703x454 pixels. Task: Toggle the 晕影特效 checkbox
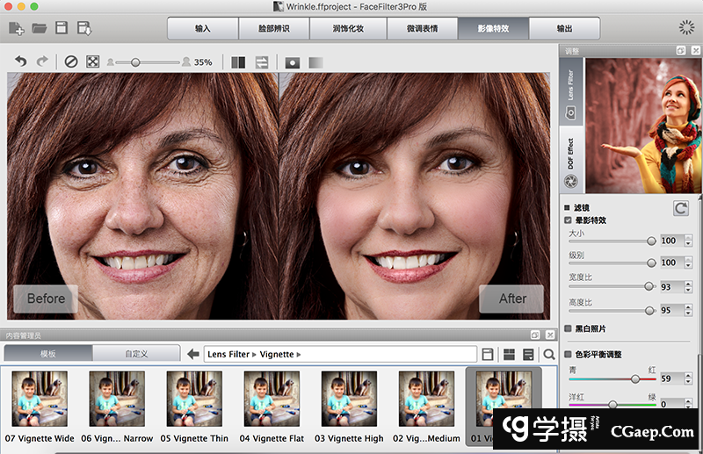[x=569, y=220]
